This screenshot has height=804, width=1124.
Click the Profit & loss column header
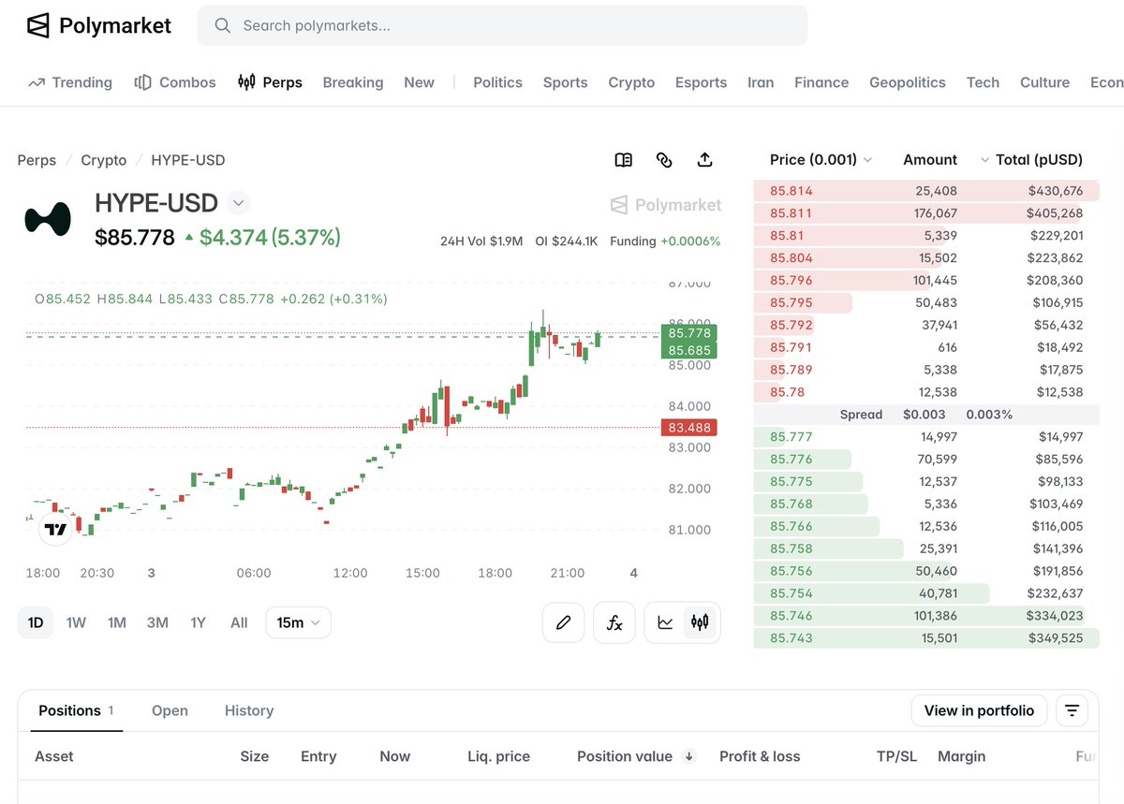click(x=760, y=756)
